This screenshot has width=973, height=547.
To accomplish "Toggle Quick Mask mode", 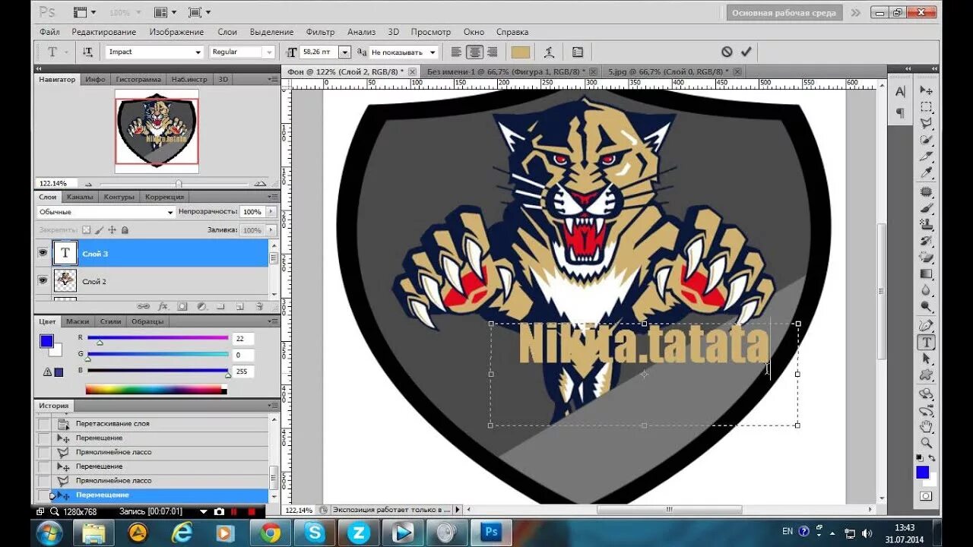I will coord(926,496).
